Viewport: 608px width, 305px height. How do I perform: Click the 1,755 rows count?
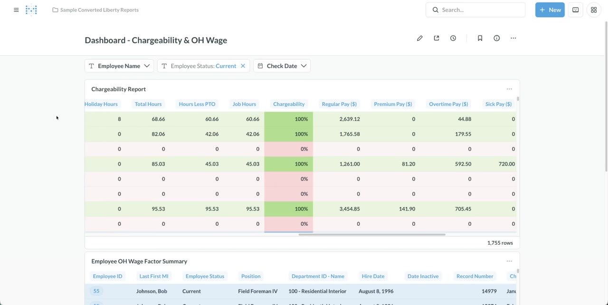500,243
